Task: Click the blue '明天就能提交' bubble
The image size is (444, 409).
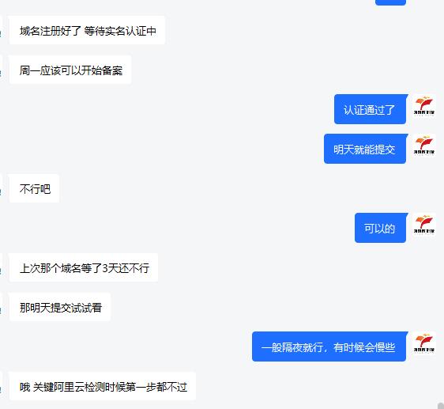Action: click(366, 149)
